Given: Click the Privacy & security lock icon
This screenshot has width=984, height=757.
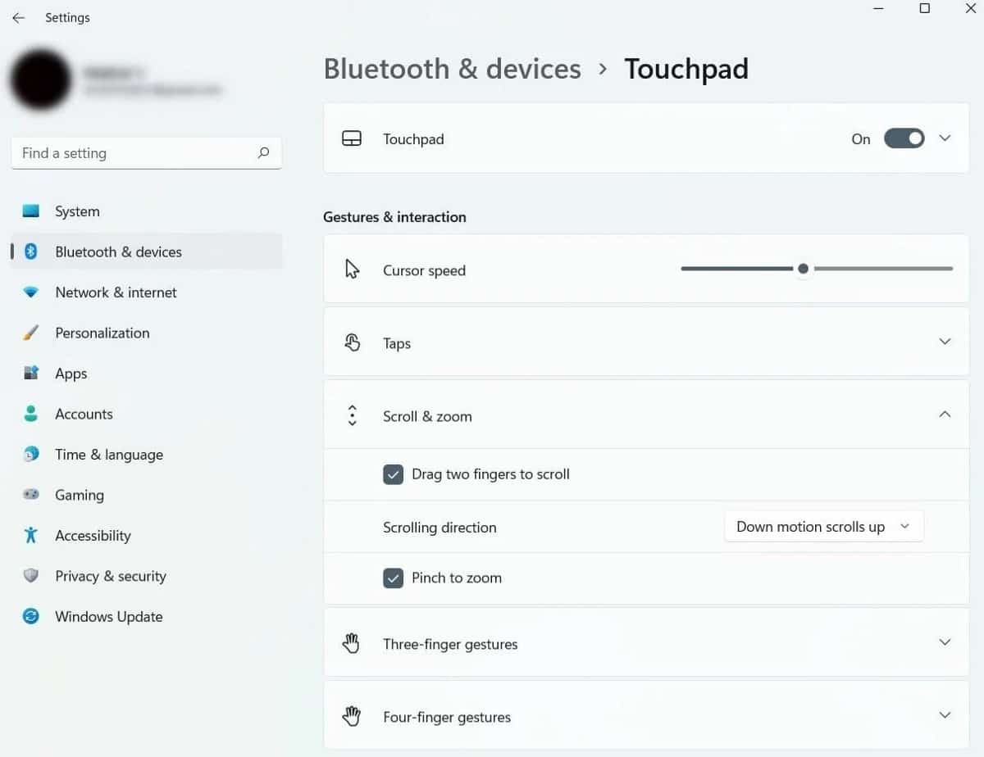Looking at the screenshot, I should [x=31, y=576].
